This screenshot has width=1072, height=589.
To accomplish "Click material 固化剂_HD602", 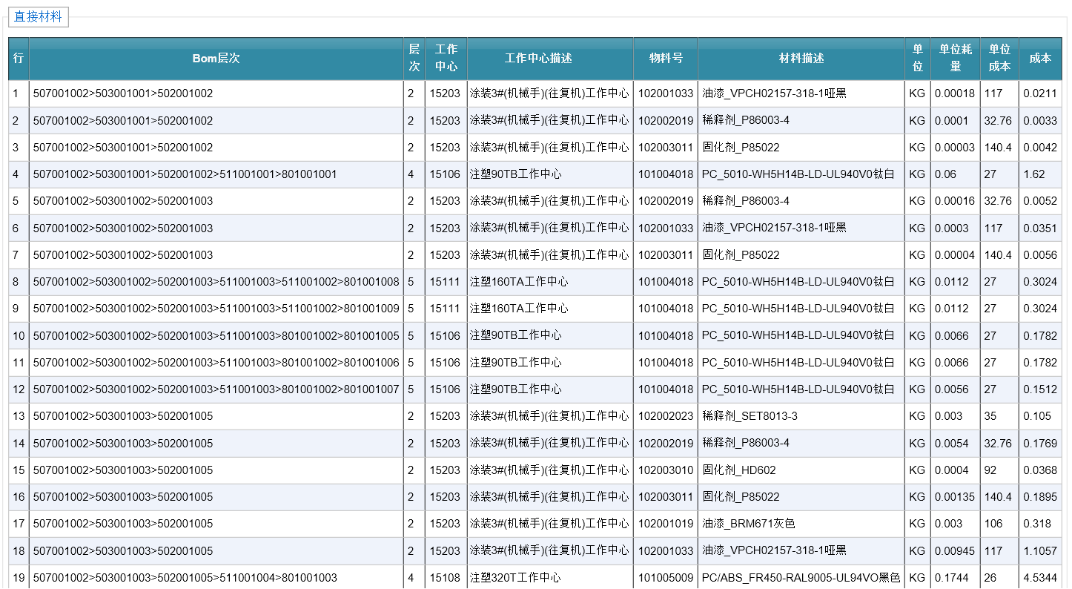I will 739,470.
